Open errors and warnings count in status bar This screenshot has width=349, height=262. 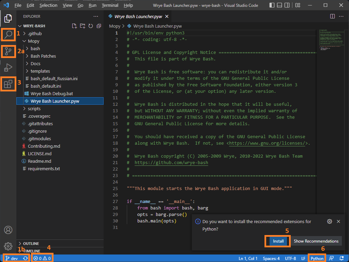[x=42, y=258]
